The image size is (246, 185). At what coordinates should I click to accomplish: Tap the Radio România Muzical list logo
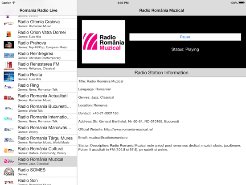(x=9, y=161)
